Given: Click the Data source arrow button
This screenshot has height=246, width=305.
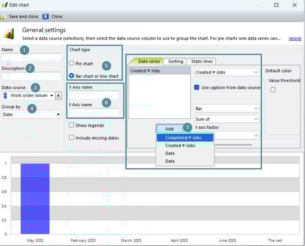Looking at the screenshot, I should pyautogui.click(x=58, y=95).
